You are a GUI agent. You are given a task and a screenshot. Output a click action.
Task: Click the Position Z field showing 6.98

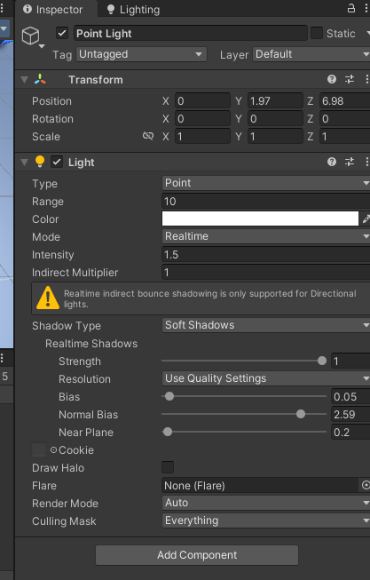coord(345,100)
